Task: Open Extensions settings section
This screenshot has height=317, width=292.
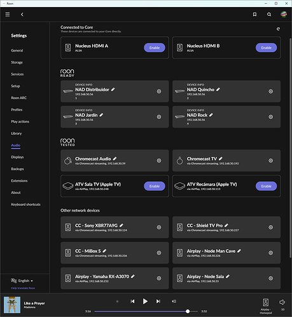Action: (x=19, y=181)
